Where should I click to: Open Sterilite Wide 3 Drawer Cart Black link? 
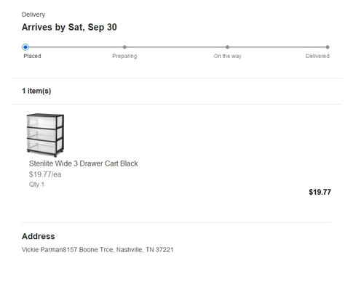coord(84,163)
